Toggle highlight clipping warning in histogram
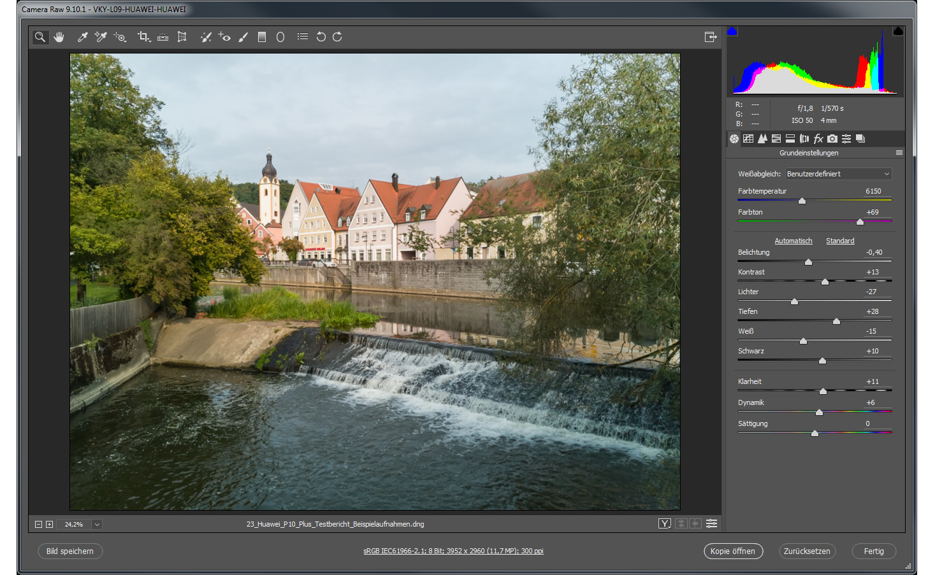The image size is (935, 575). (898, 31)
